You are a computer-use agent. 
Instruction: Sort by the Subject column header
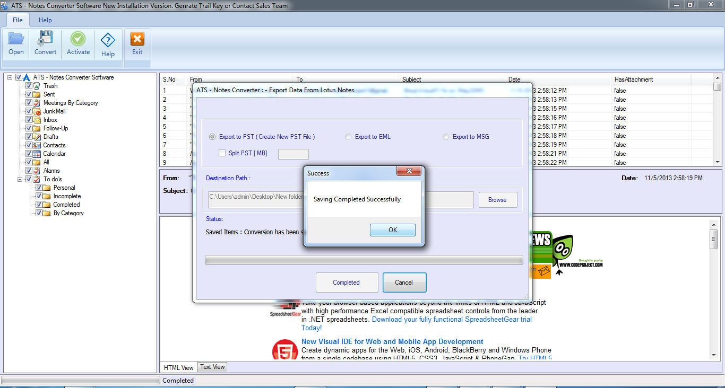[x=453, y=80]
